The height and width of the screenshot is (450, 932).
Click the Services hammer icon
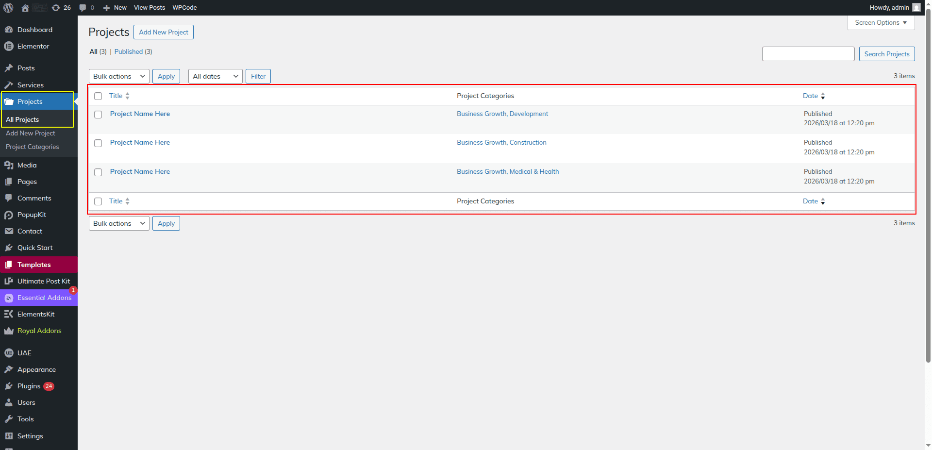[9, 85]
